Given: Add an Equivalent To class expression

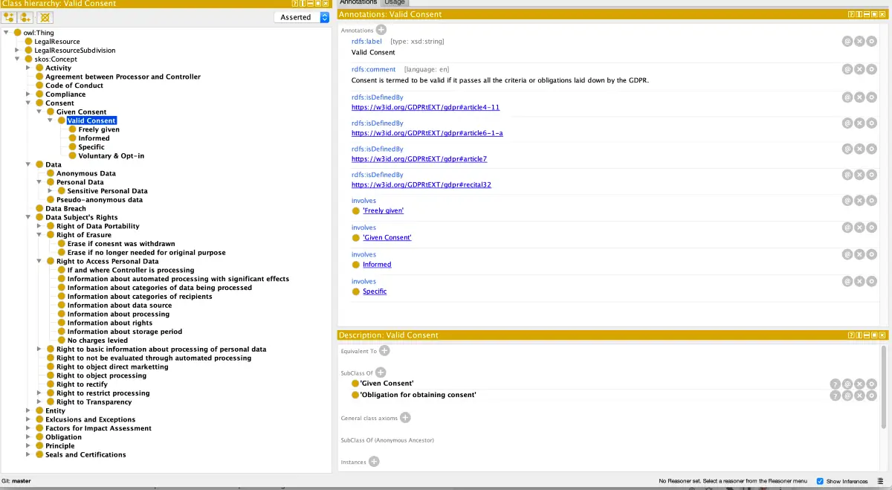Looking at the screenshot, I should pyautogui.click(x=384, y=350).
